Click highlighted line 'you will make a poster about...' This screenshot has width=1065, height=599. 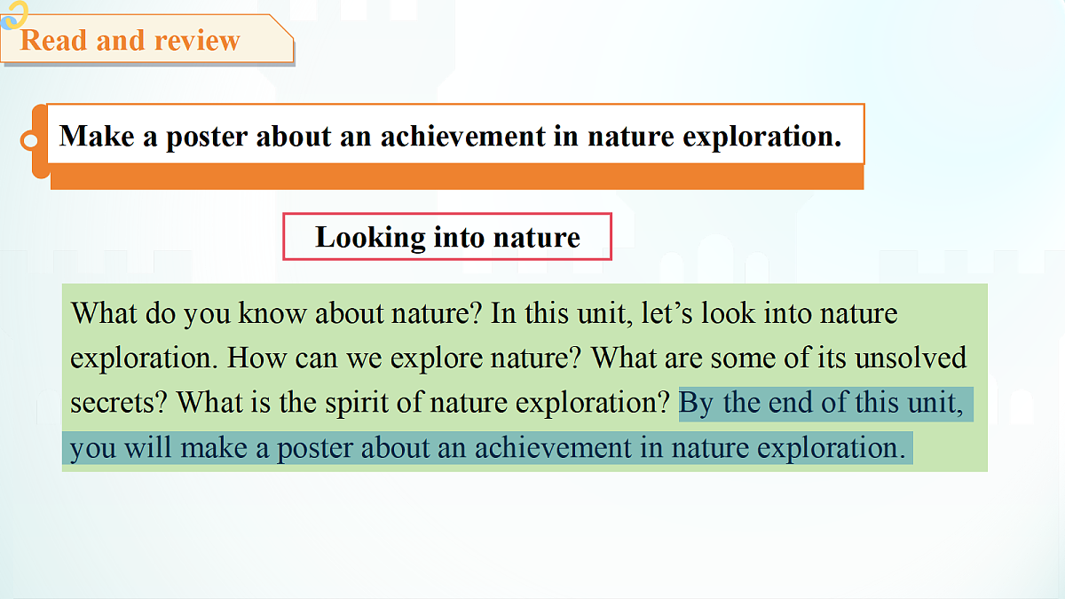[x=487, y=448]
